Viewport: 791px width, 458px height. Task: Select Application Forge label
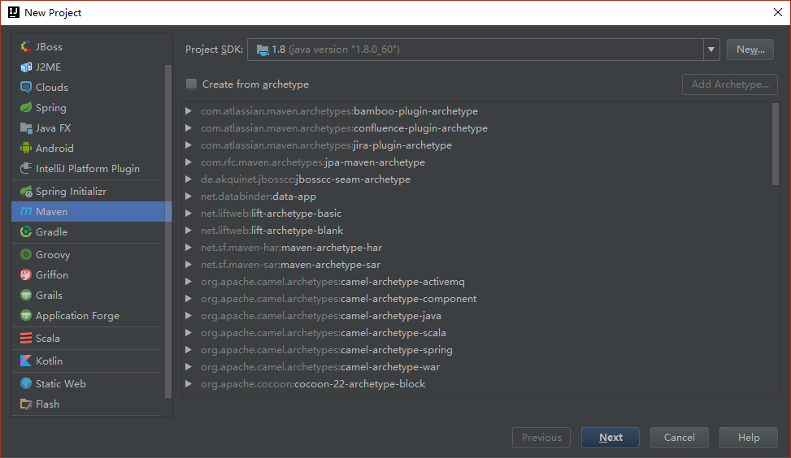[78, 315]
